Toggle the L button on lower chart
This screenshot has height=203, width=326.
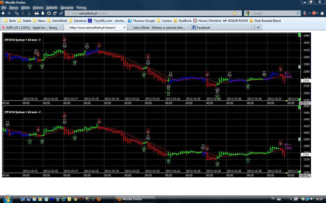point(309,176)
